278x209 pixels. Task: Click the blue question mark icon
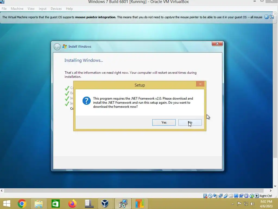click(x=87, y=101)
